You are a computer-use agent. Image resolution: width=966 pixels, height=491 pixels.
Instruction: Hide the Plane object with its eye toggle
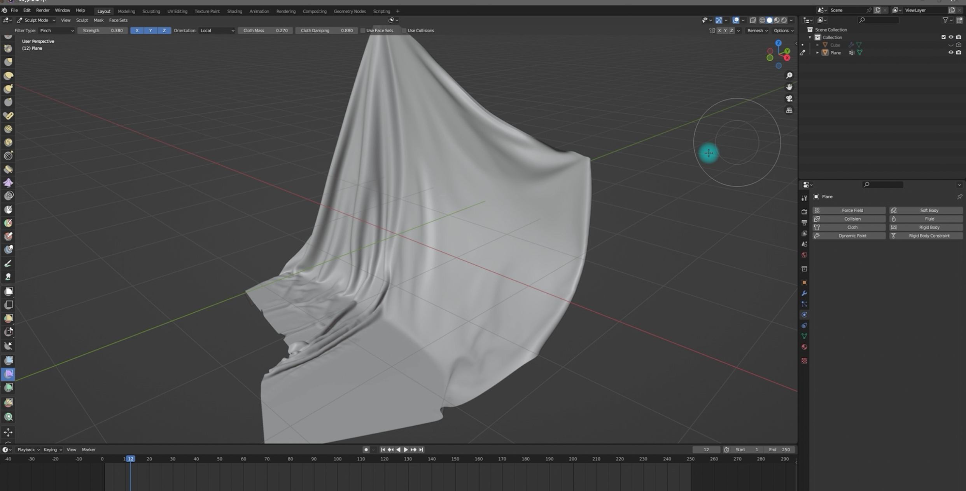coord(952,52)
